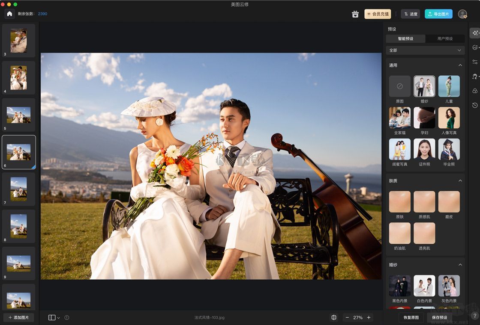Open the AI presets sparkle panel icon

(475, 33)
